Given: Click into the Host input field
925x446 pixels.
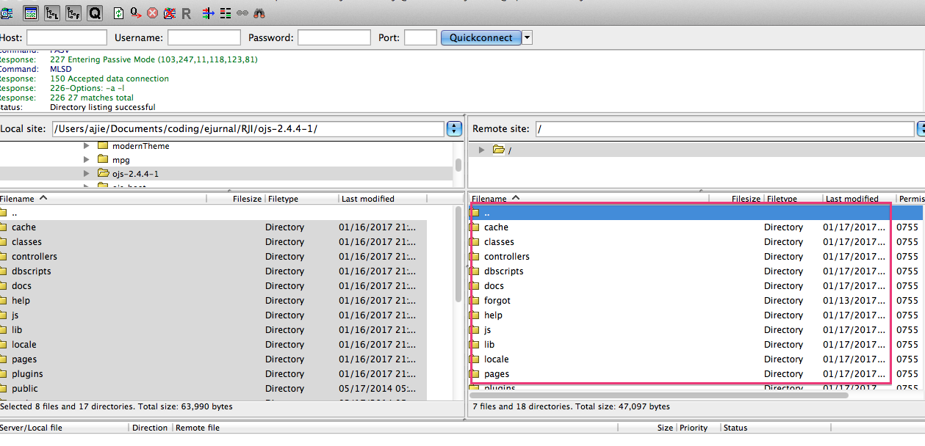Looking at the screenshot, I should pyautogui.click(x=67, y=37).
